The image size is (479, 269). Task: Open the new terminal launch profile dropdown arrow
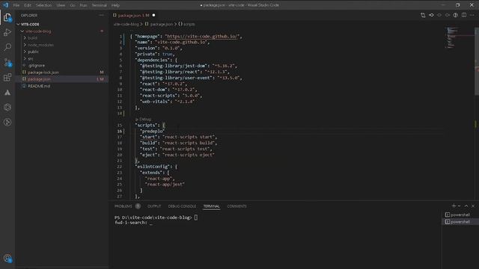point(459,206)
